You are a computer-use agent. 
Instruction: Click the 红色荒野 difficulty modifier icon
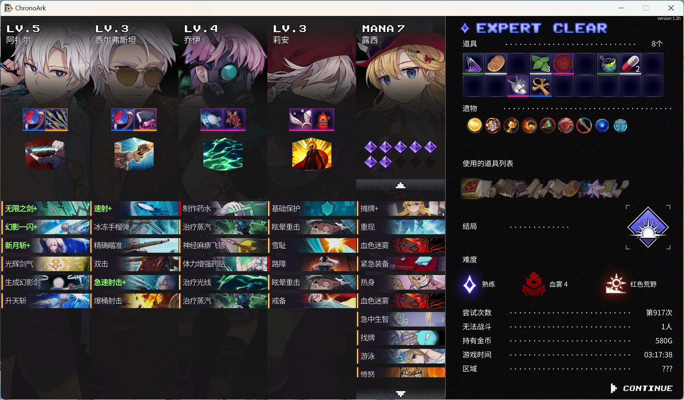click(x=616, y=284)
